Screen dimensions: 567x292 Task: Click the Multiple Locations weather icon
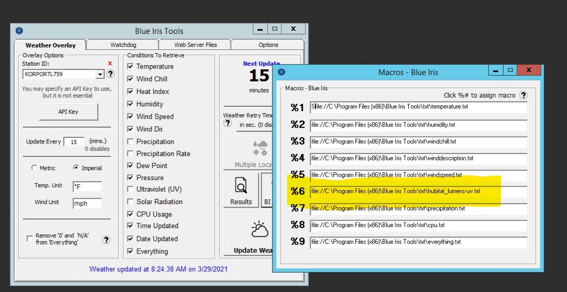[x=260, y=148]
